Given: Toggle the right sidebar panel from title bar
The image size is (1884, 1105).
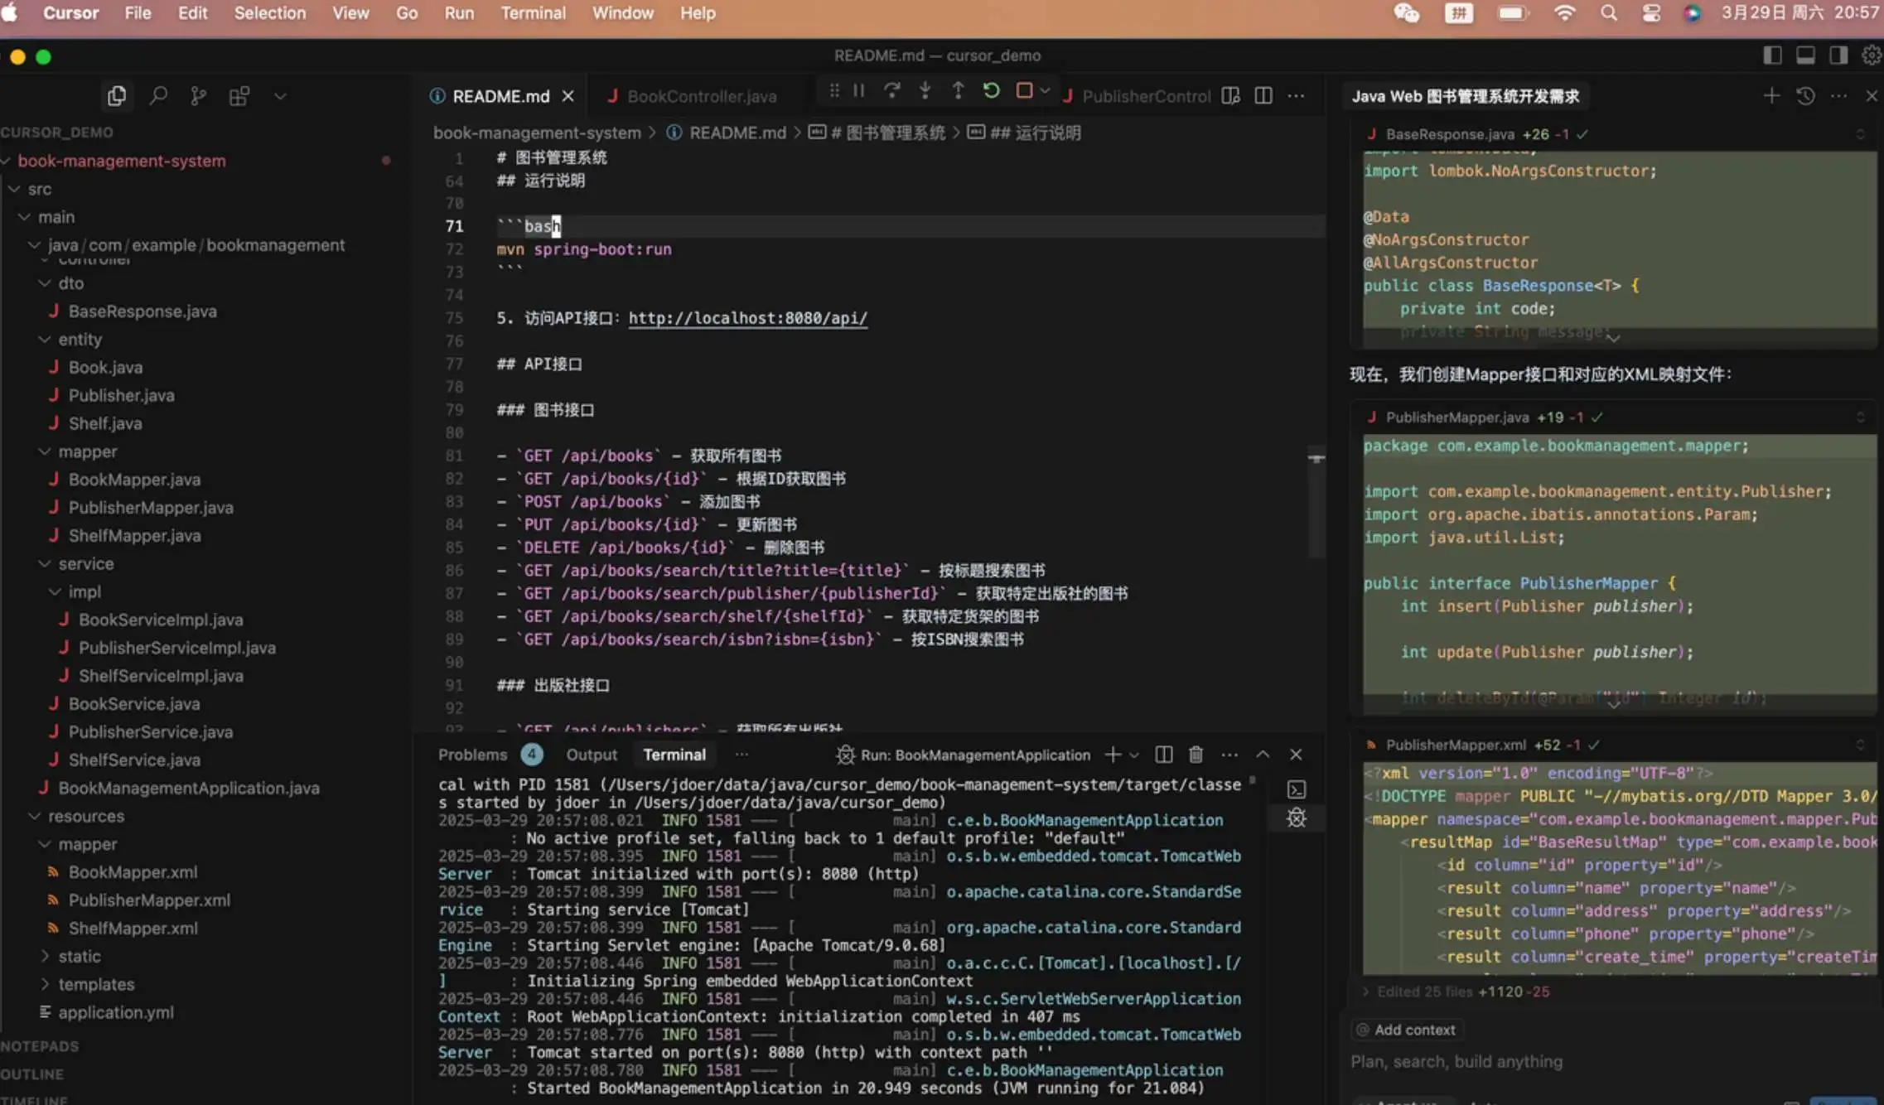Looking at the screenshot, I should coord(1838,55).
